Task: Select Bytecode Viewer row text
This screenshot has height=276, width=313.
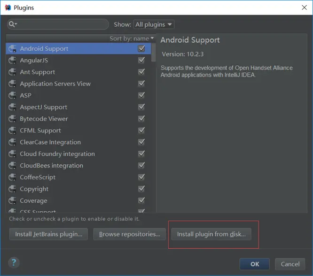Action: pyautogui.click(x=44, y=119)
